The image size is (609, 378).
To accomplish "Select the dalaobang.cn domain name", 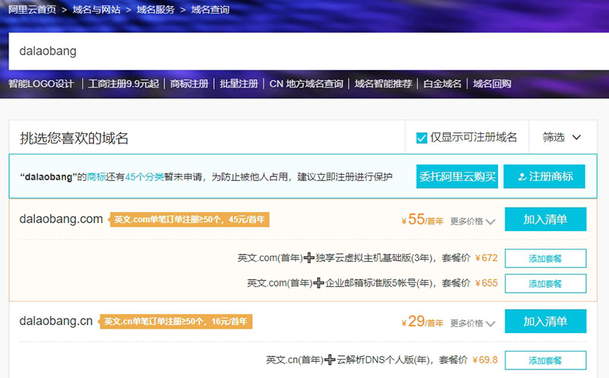I will pyautogui.click(x=56, y=321).
